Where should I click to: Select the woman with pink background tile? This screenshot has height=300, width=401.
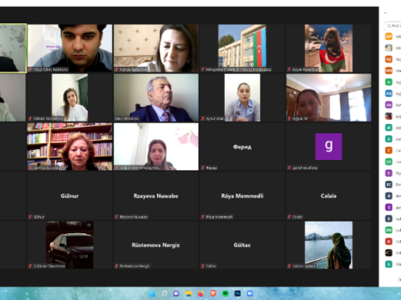pyautogui.click(x=156, y=147)
